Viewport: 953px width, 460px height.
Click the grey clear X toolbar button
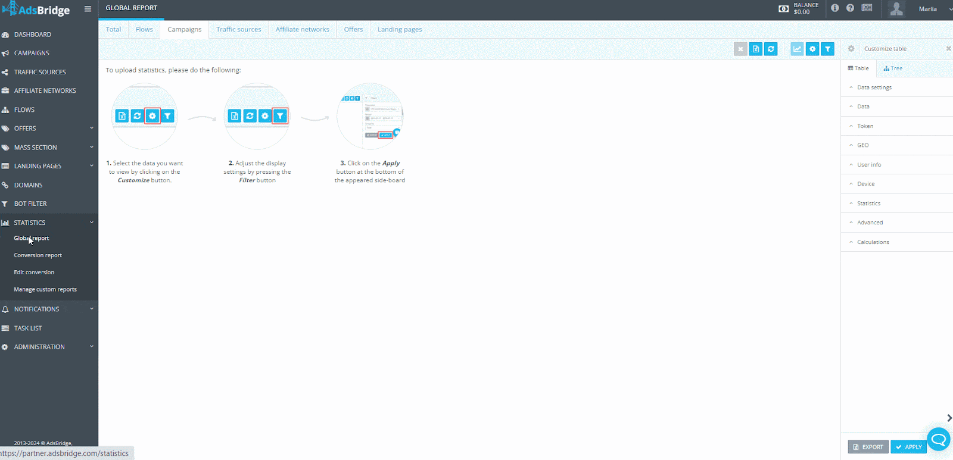740,49
